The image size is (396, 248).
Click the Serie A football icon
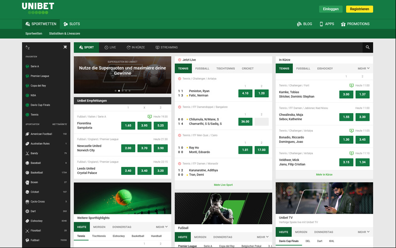(27, 66)
